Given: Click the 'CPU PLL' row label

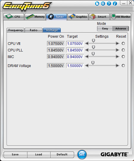Looking at the screenshot, I should pos(15,50).
